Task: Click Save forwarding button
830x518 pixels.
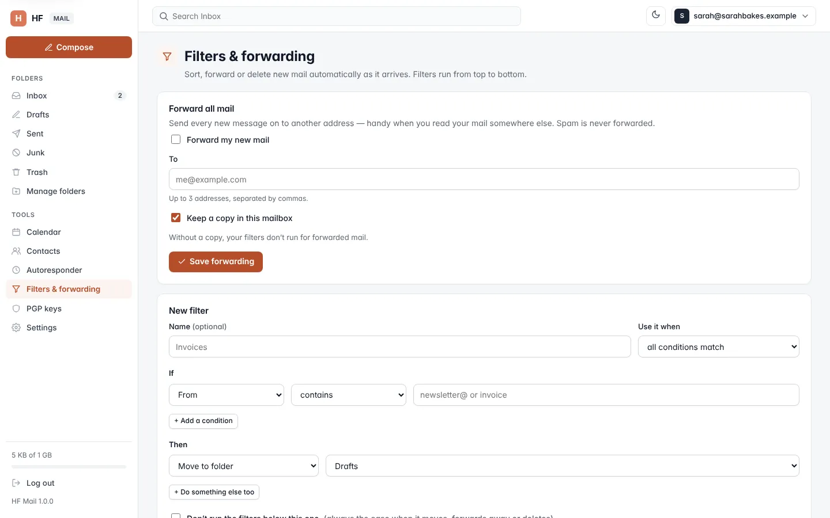Action: point(216,262)
